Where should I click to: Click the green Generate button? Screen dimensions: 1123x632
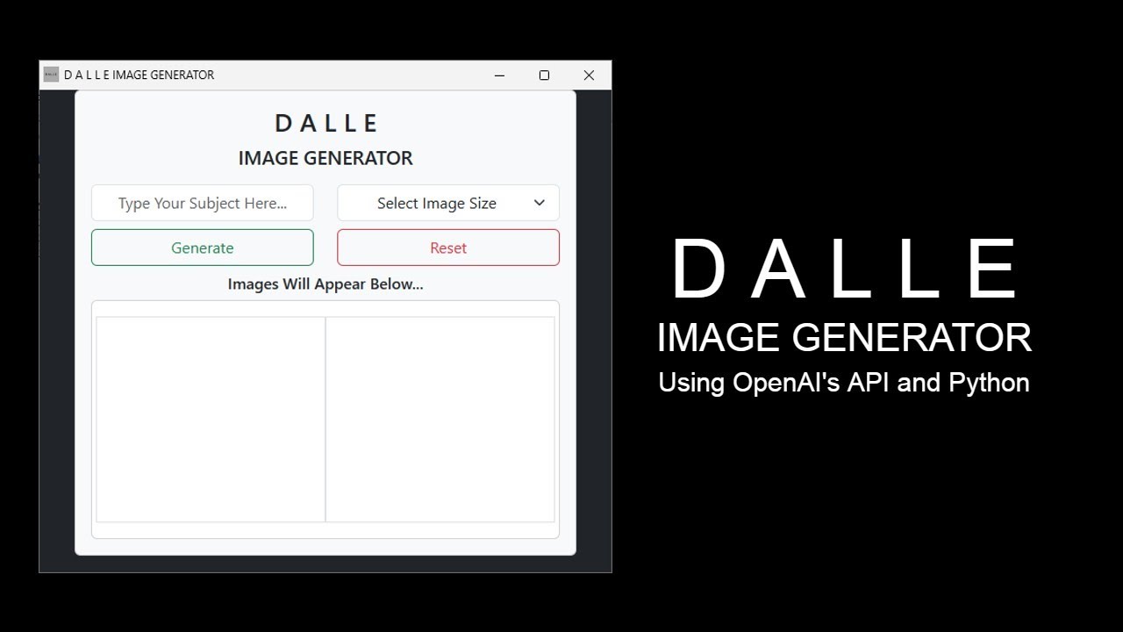coord(203,248)
